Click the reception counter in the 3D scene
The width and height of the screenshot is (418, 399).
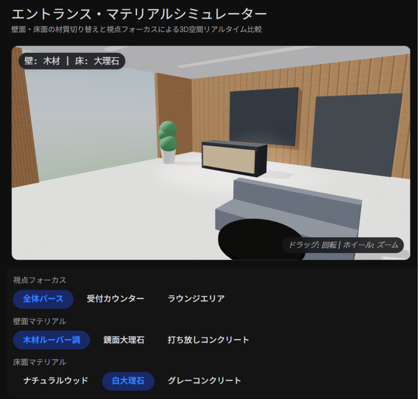(x=234, y=158)
